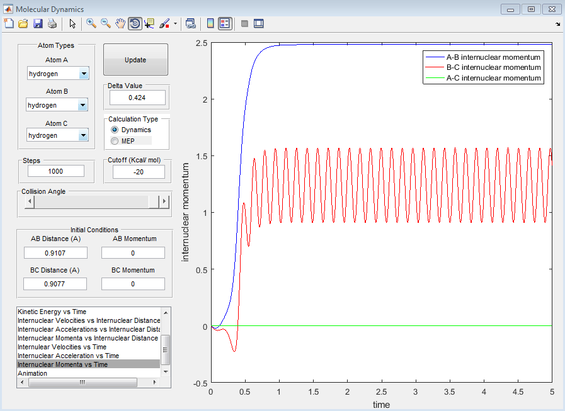Open a file with the folder icon

click(x=23, y=23)
